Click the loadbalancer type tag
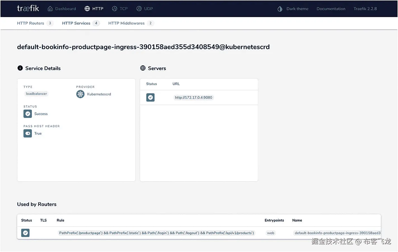The width and height of the screenshot is (398, 252). [36, 94]
